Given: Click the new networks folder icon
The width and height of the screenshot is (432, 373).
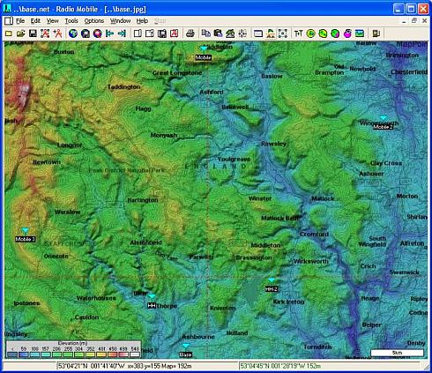Looking at the screenshot, I should pyautogui.click(x=9, y=34).
